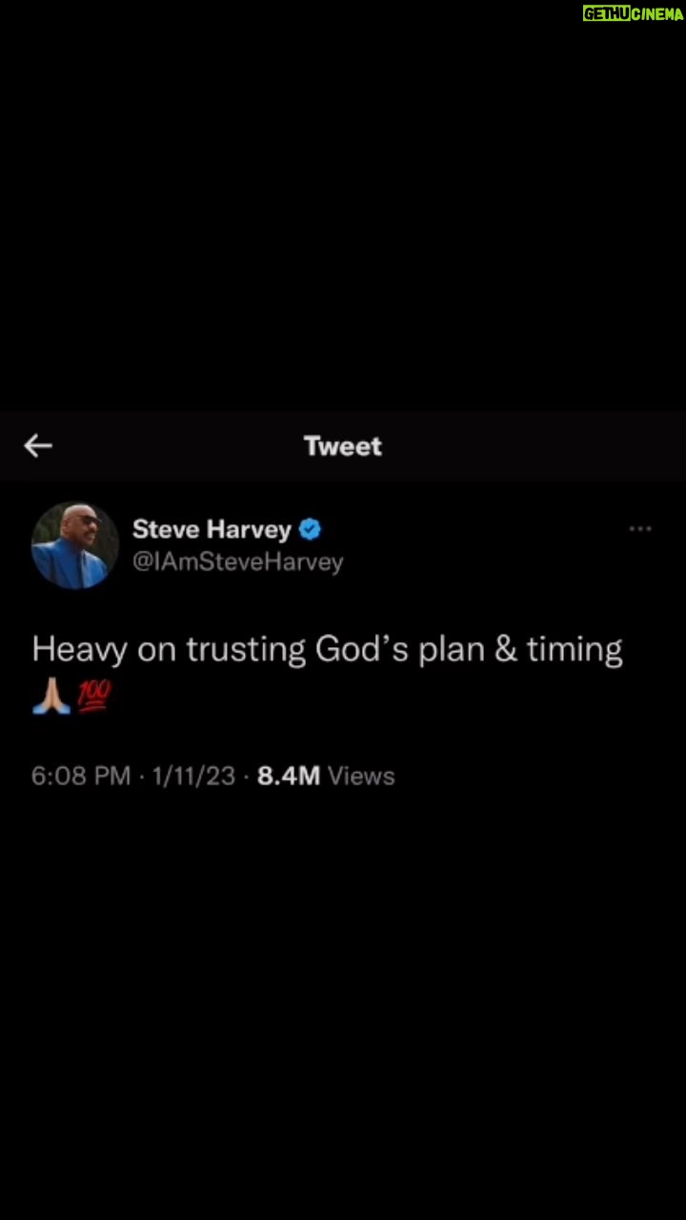The height and width of the screenshot is (1220, 686).
Task: Open the Steve Harvey display name
Action: click(212, 529)
